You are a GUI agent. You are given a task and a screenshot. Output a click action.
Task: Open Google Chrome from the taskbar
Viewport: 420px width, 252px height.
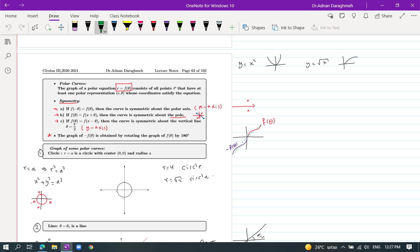pos(91,247)
